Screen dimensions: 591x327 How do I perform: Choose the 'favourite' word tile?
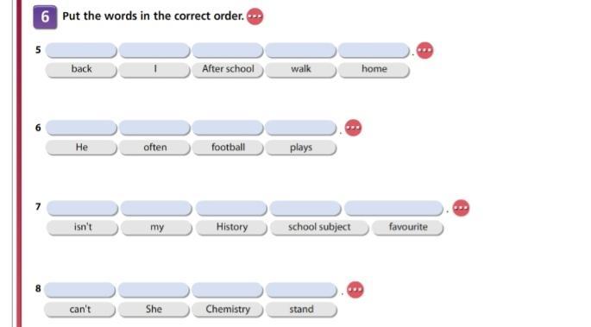click(x=408, y=228)
